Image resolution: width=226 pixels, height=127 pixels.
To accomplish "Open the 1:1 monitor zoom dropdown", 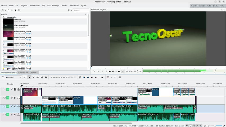I will tap(96, 71).
